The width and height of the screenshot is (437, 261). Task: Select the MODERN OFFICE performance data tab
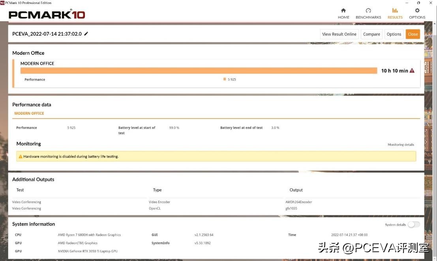click(29, 113)
